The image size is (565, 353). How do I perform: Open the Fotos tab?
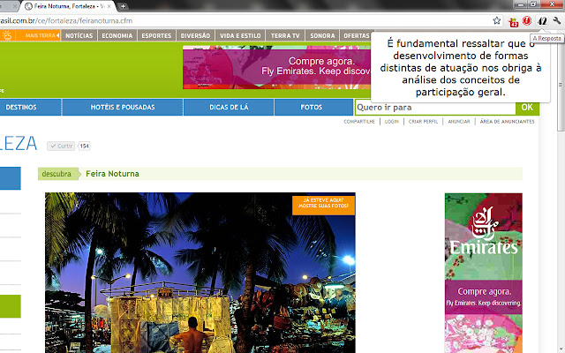[x=311, y=108]
